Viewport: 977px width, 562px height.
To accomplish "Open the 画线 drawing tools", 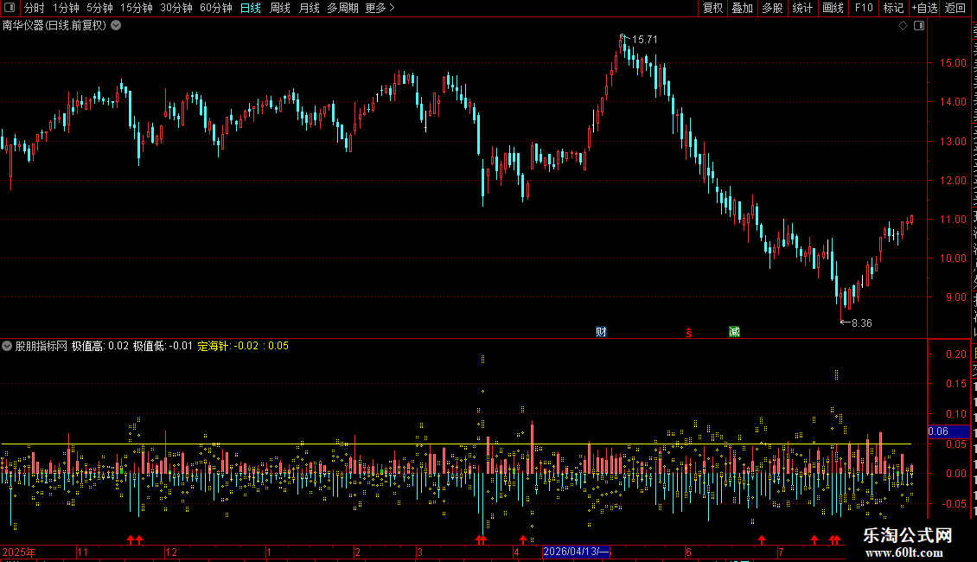I will tap(833, 8).
